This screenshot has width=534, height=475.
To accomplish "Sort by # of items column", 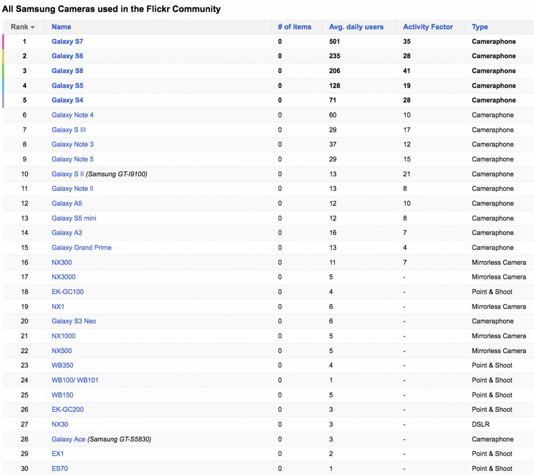I will [x=295, y=27].
